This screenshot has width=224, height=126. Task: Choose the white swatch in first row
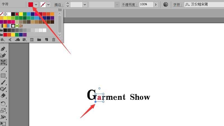pos(9,14)
